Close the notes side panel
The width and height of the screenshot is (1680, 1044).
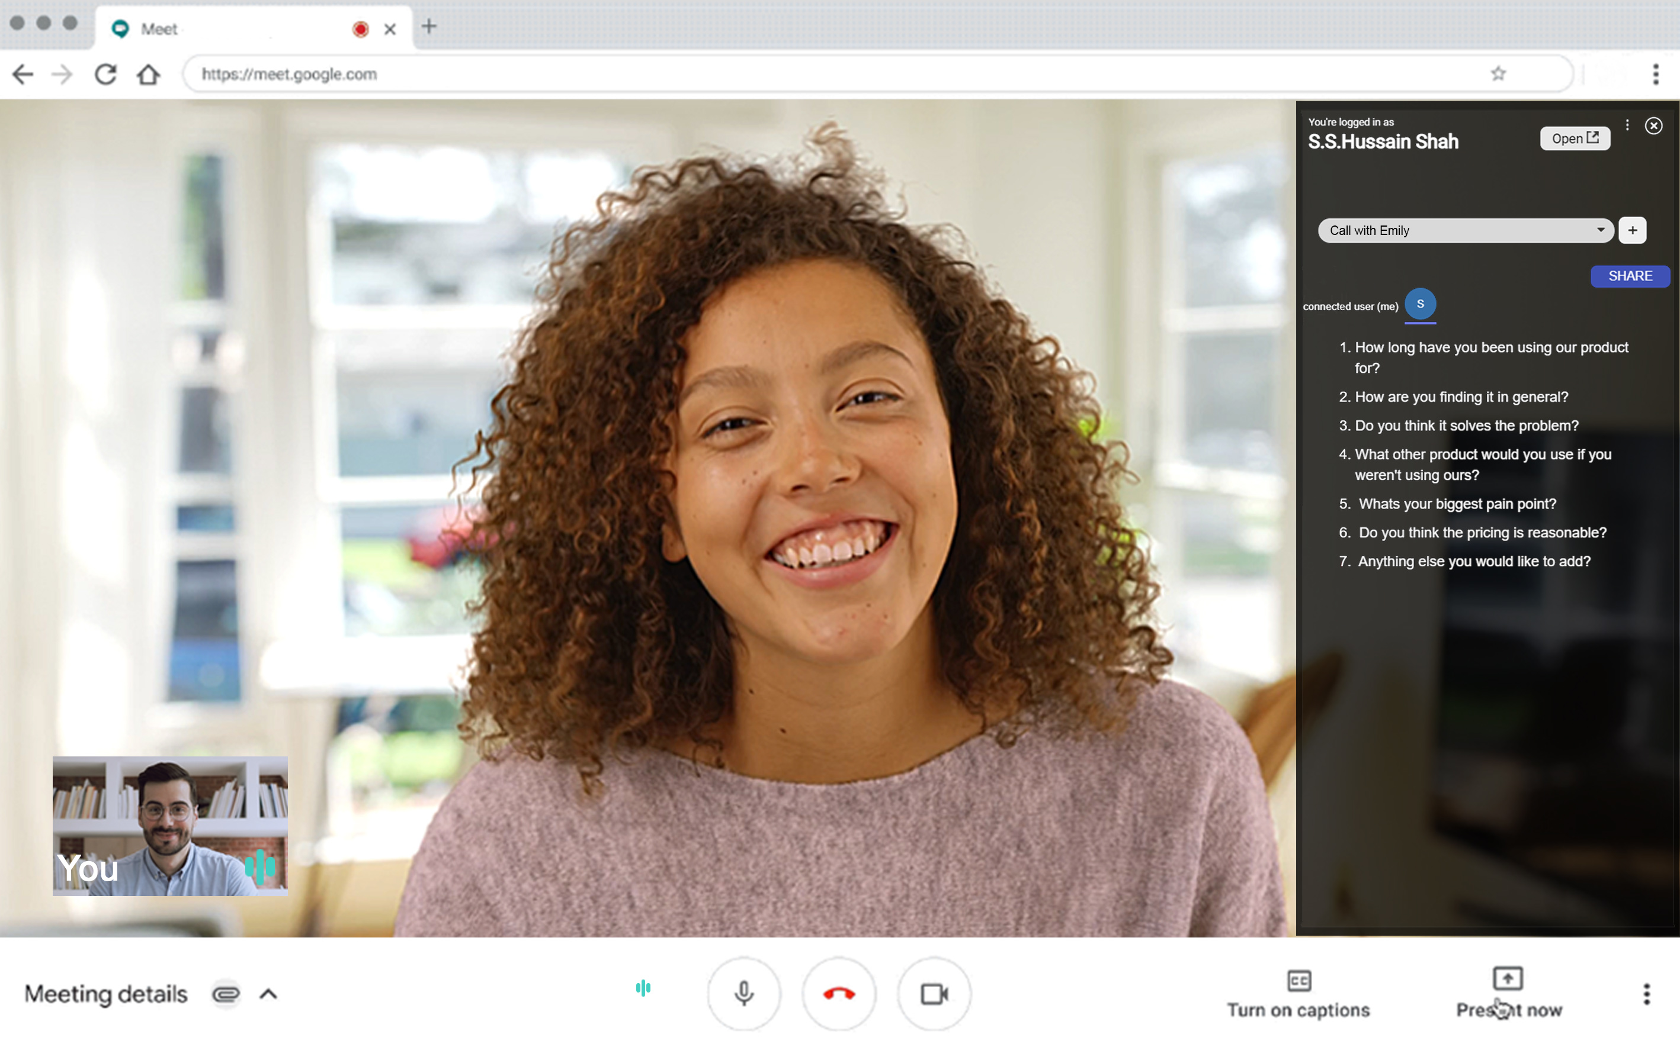point(1653,125)
